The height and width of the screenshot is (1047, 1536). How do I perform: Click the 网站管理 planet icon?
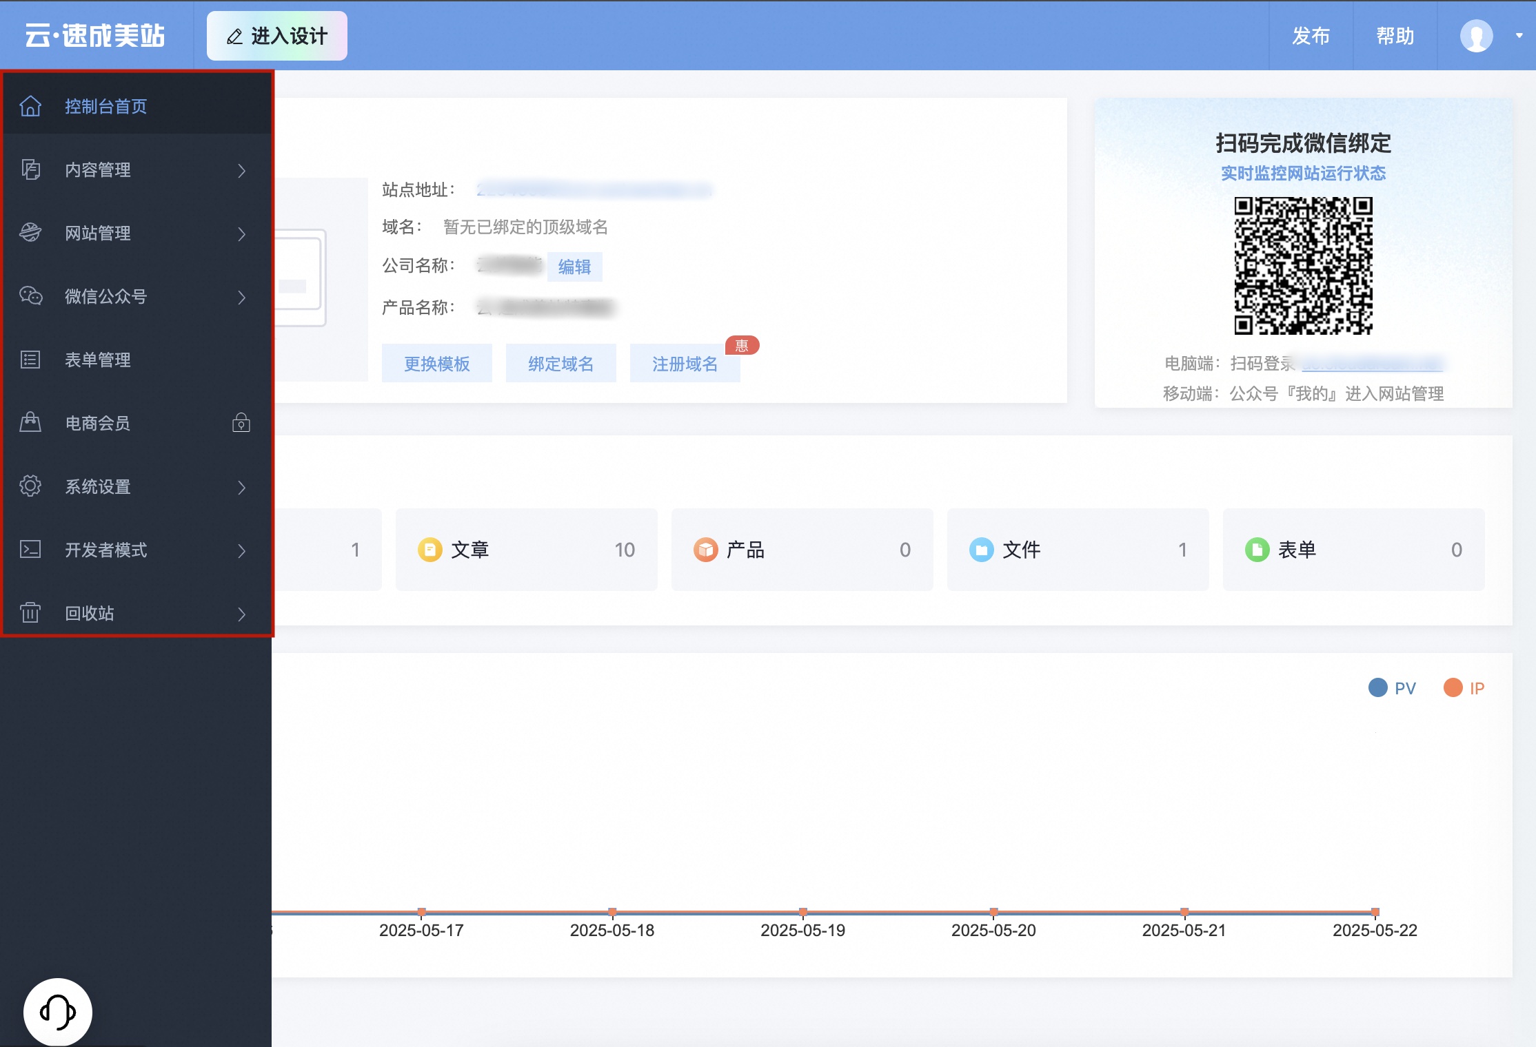(30, 233)
